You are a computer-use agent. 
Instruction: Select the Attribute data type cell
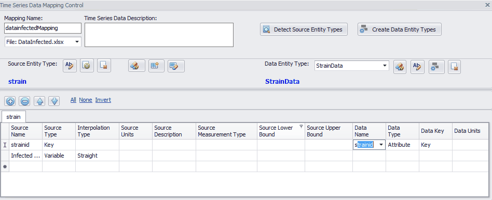click(403, 145)
